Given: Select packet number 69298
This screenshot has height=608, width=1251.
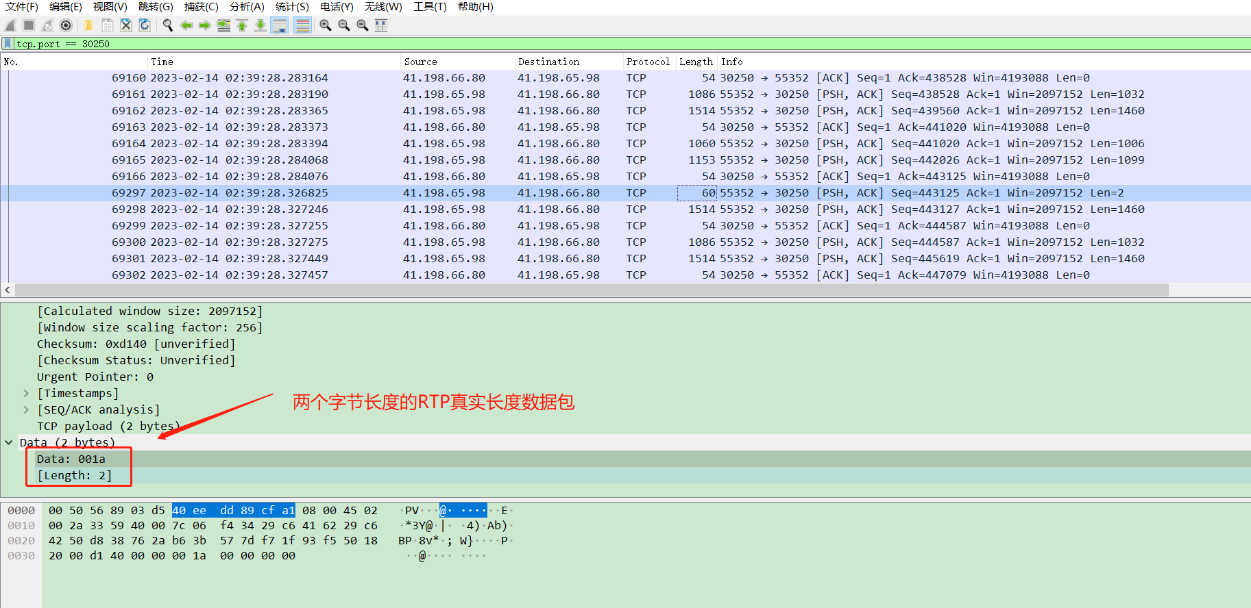Looking at the screenshot, I should 625,210.
